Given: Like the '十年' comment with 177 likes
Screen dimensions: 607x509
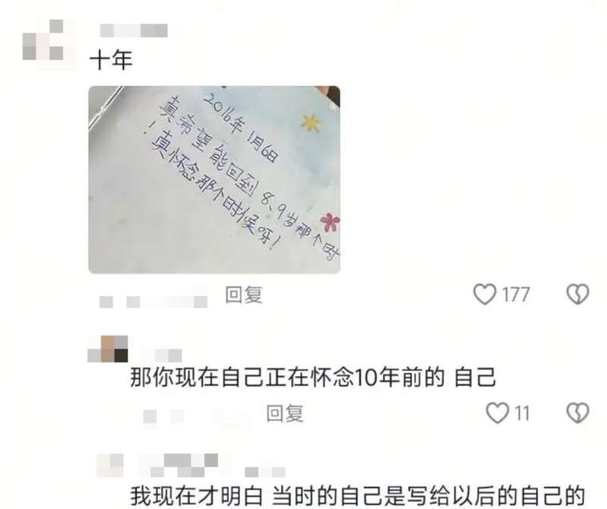Looking at the screenshot, I should 484,294.
